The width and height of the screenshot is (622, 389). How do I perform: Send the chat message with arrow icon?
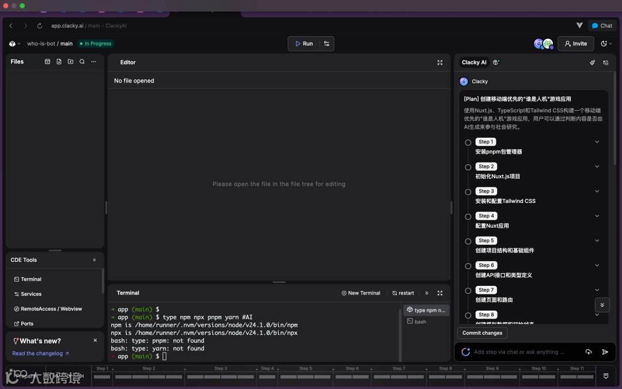click(x=605, y=352)
